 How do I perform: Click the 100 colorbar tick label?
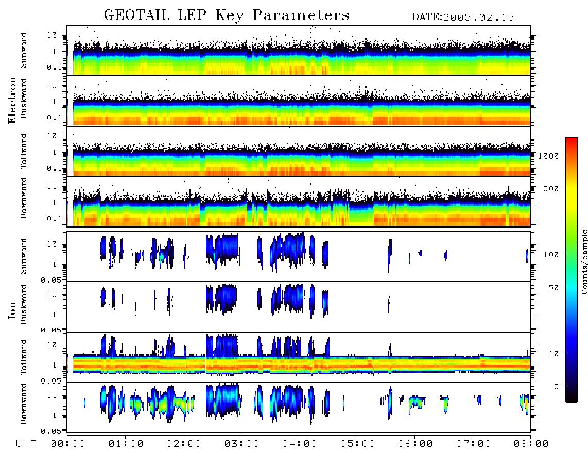tap(551, 255)
